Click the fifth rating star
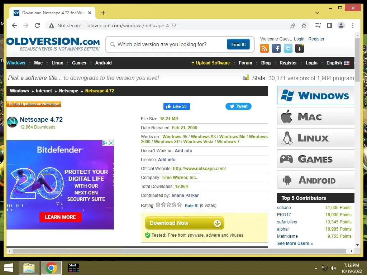 [x=180, y=204]
